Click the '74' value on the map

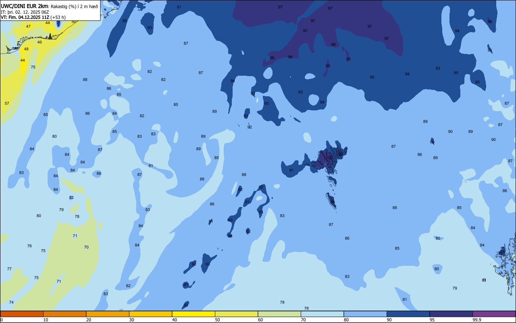(11, 302)
